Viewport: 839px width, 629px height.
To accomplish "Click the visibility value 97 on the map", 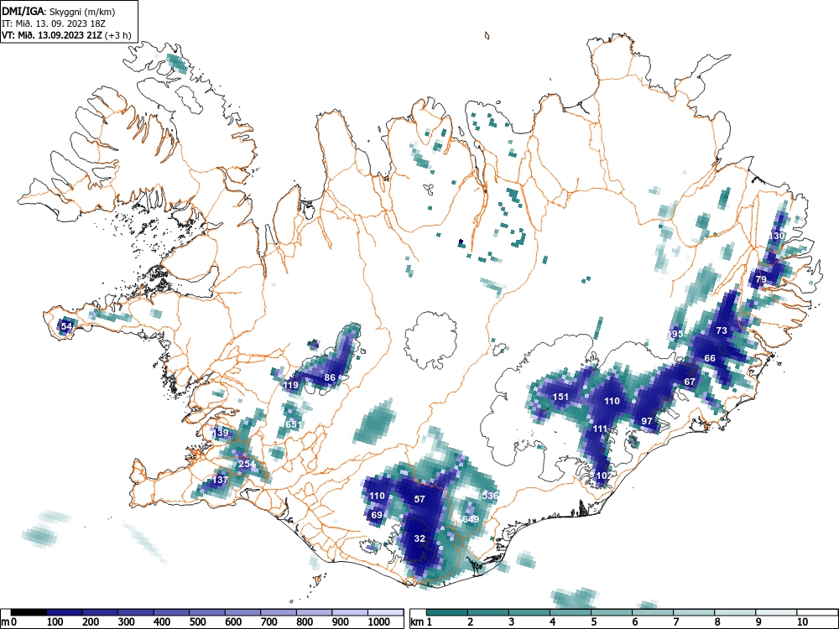I will [647, 421].
